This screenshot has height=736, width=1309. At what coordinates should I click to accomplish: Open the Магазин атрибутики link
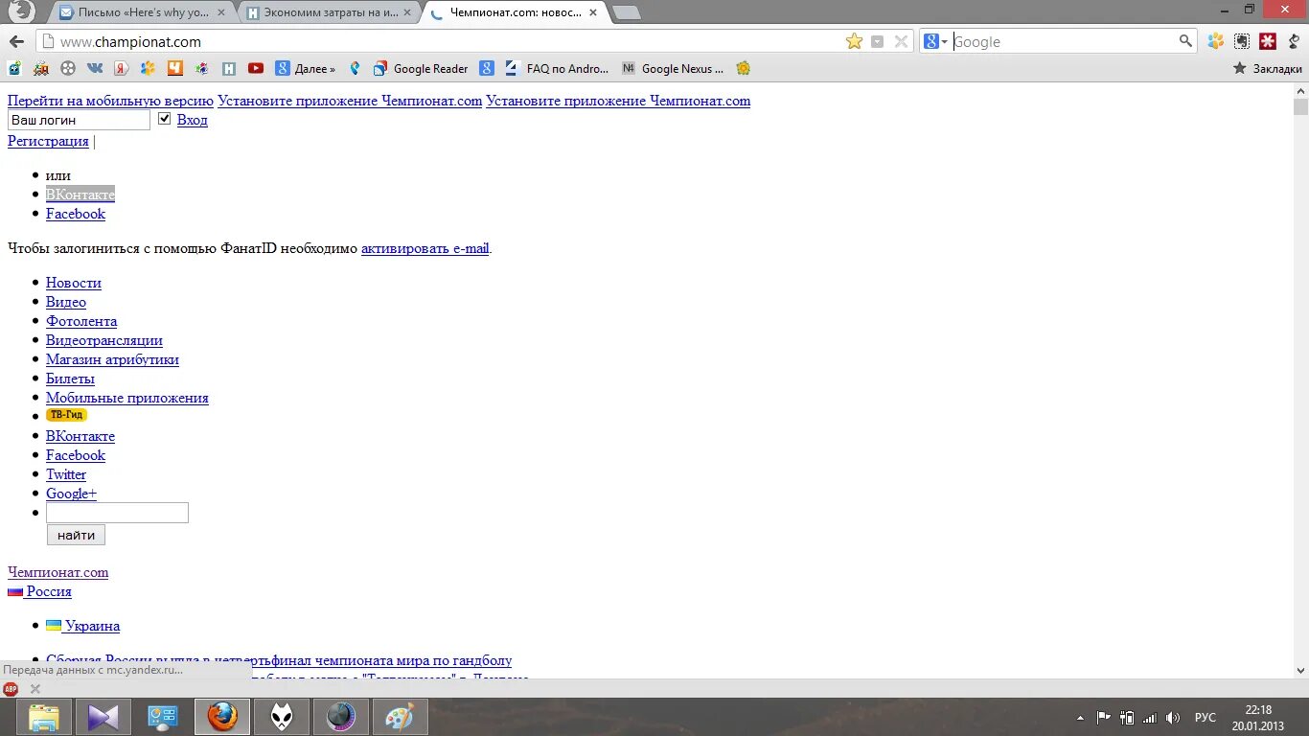click(x=112, y=359)
